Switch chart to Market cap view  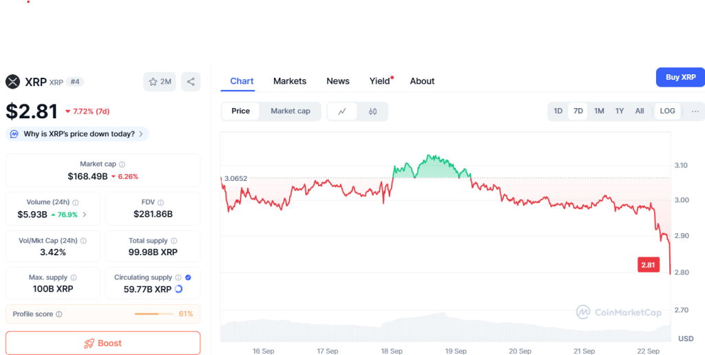tap(290, 111)
